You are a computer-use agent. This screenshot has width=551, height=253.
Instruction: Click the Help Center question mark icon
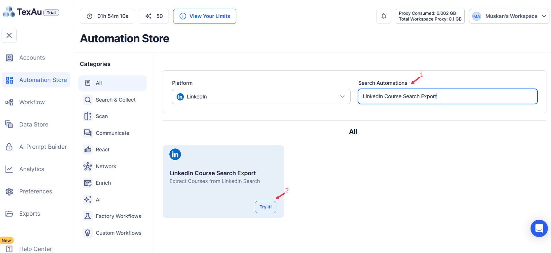point(9,249)
